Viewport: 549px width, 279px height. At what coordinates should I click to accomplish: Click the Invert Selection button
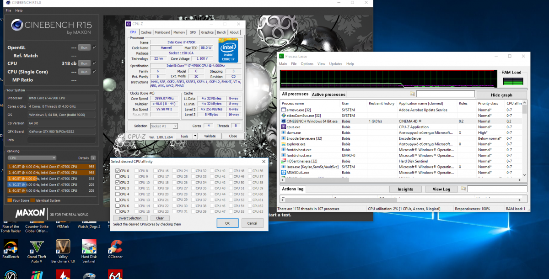click(x=130, y=218)
